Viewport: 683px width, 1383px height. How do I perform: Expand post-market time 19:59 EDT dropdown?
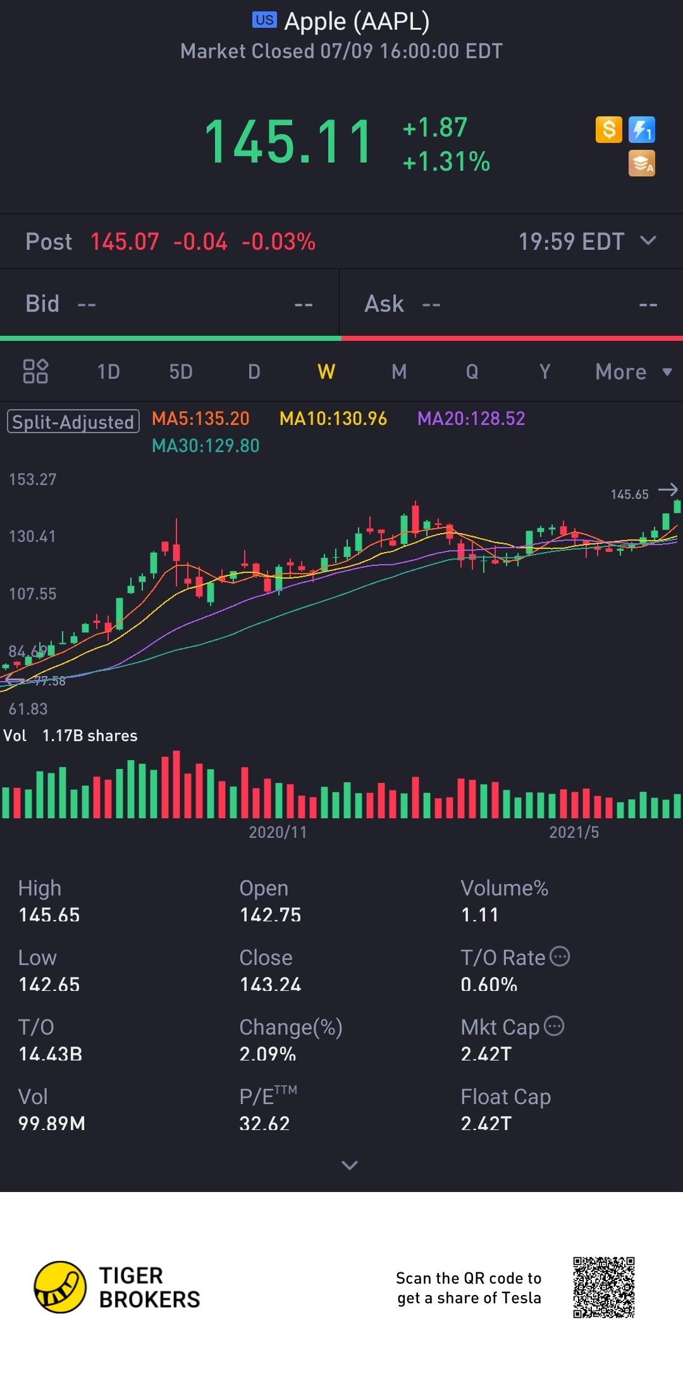pos(588,242)
